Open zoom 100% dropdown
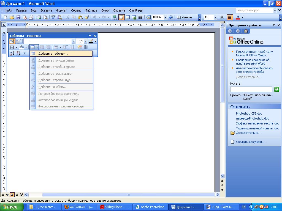282x211 pixels. pyautogui.click(x=166, y=17)
